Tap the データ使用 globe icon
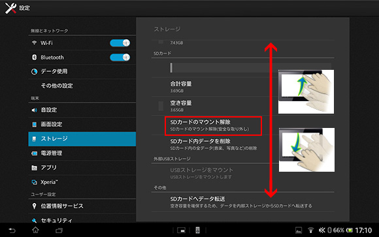The image size is (379, 237). (x=34, y=72)
